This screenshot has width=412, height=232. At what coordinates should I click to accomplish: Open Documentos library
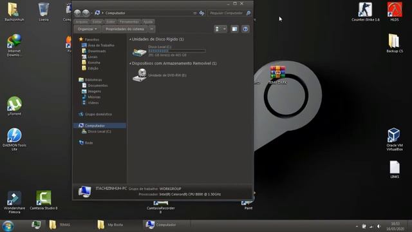[97, 86]
